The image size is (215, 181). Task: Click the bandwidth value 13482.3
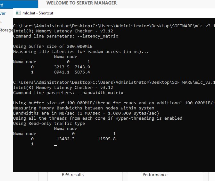click(x=66, y=139)
